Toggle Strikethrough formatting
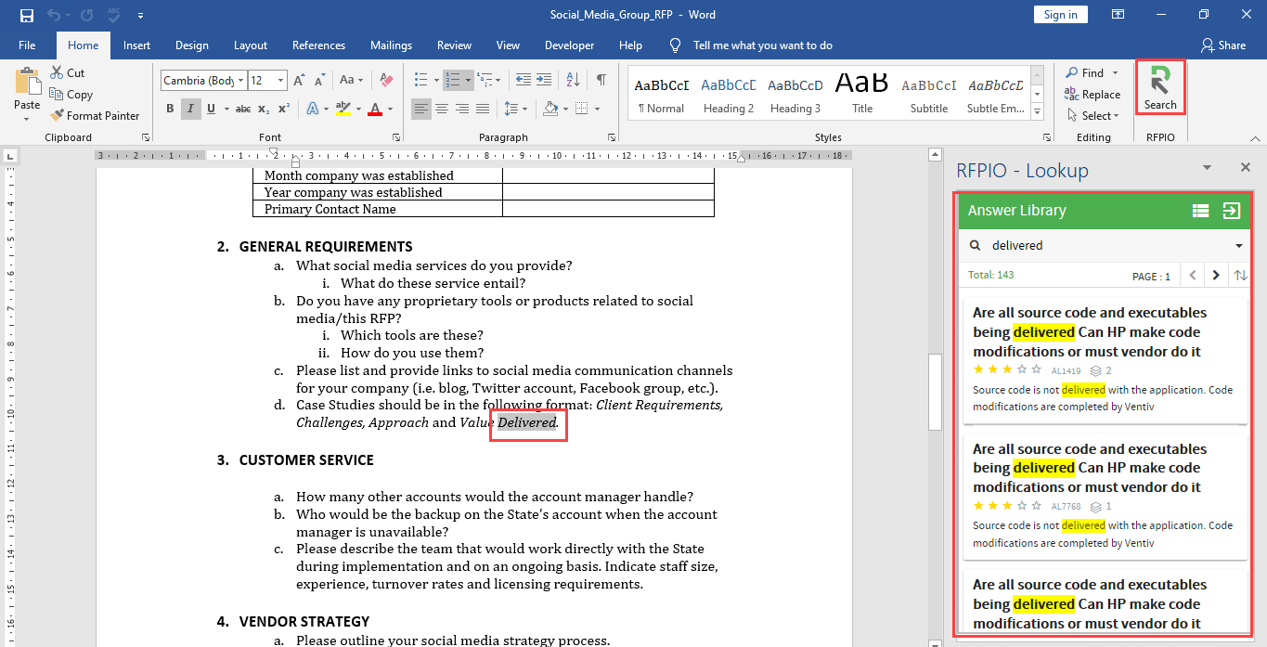The height and width of the screenshot is (647, 1267). click(x=243, y=109)
